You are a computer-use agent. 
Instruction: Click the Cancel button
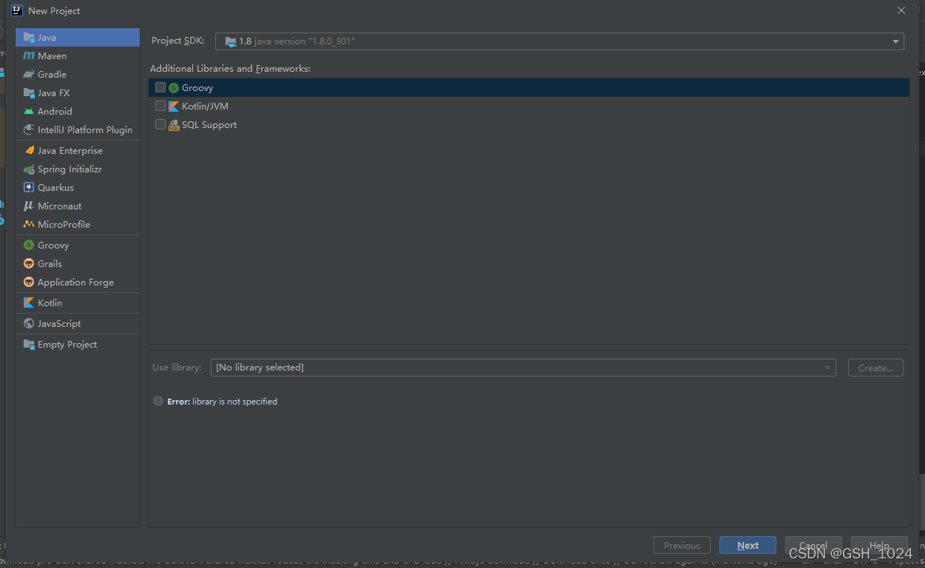(813, 545)
